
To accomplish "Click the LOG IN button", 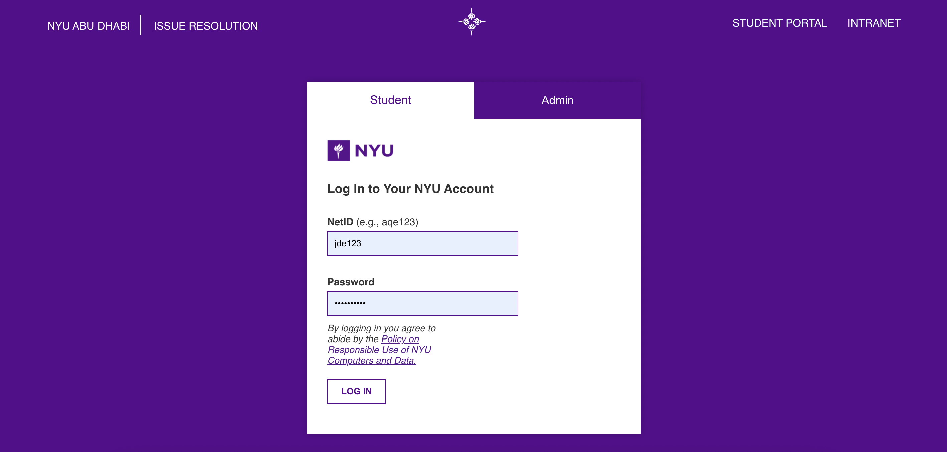I will pyautogui.click(x=356, y=391).
